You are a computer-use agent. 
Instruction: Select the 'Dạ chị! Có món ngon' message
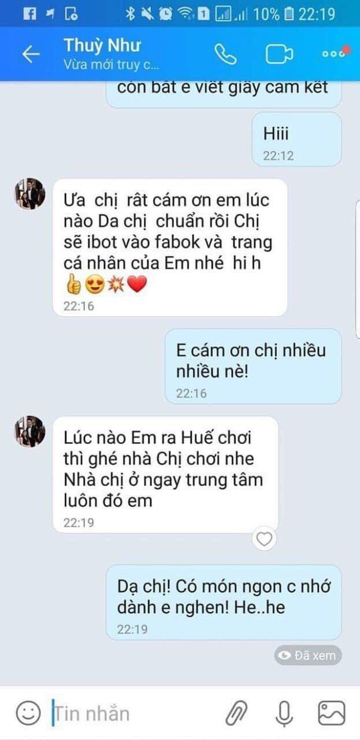point(224,602)
